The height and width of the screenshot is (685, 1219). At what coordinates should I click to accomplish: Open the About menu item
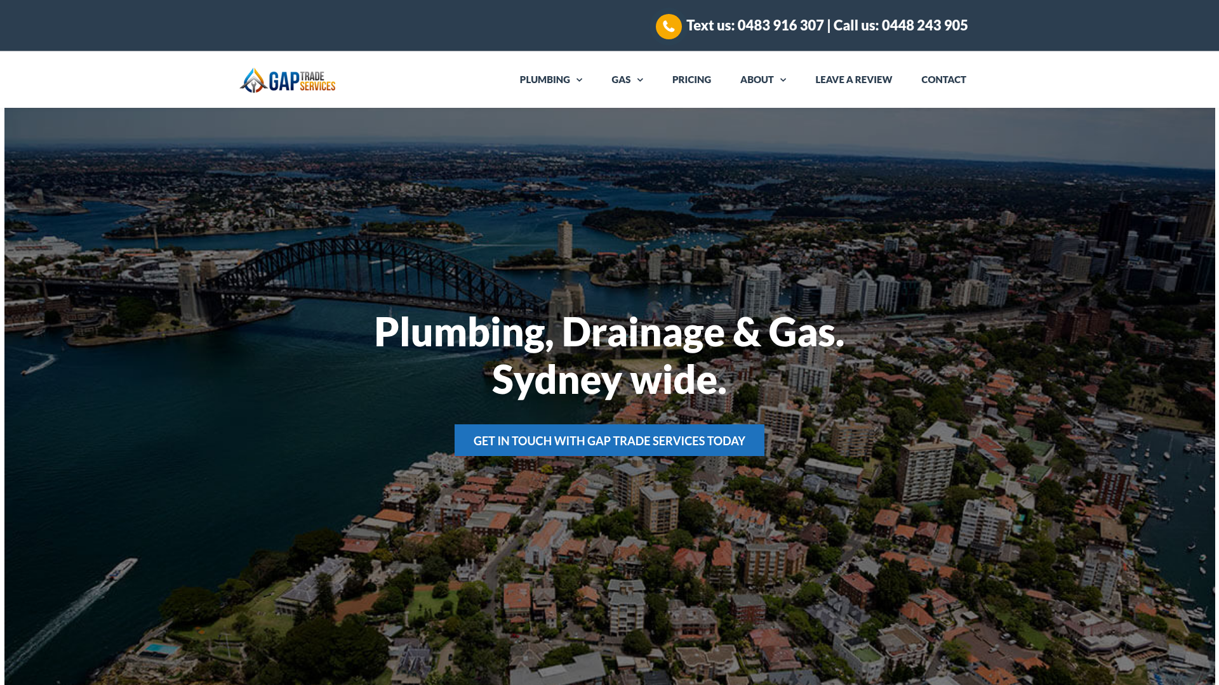(757, 79)
